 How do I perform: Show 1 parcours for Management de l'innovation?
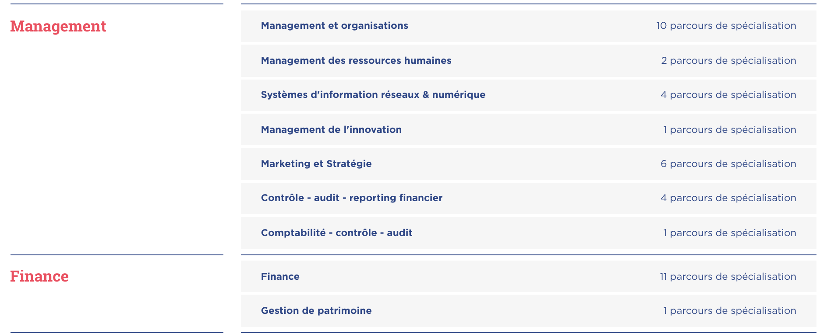coord(729,130)
